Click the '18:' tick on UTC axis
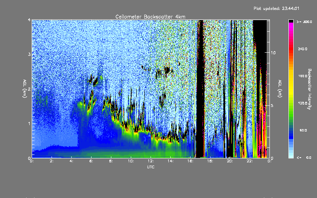Image resolution: width=317 pixels, height=198 pixels. click(210, 161)
